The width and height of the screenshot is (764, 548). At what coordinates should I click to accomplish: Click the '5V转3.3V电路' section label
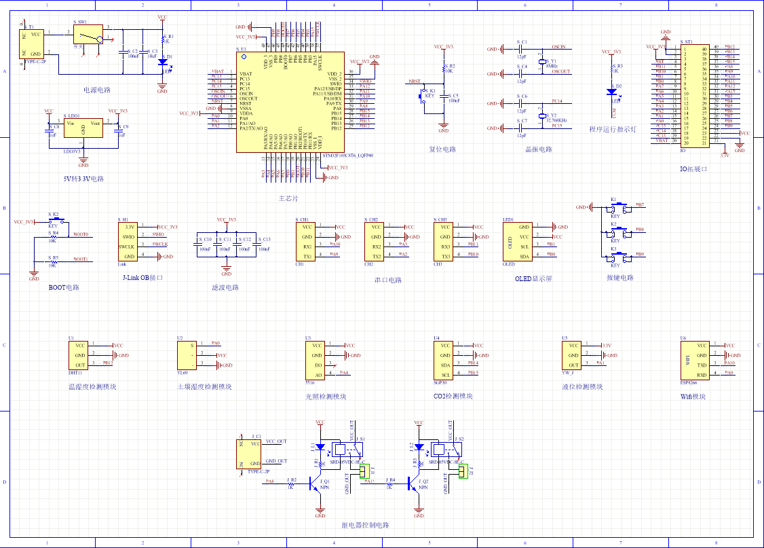83,179
